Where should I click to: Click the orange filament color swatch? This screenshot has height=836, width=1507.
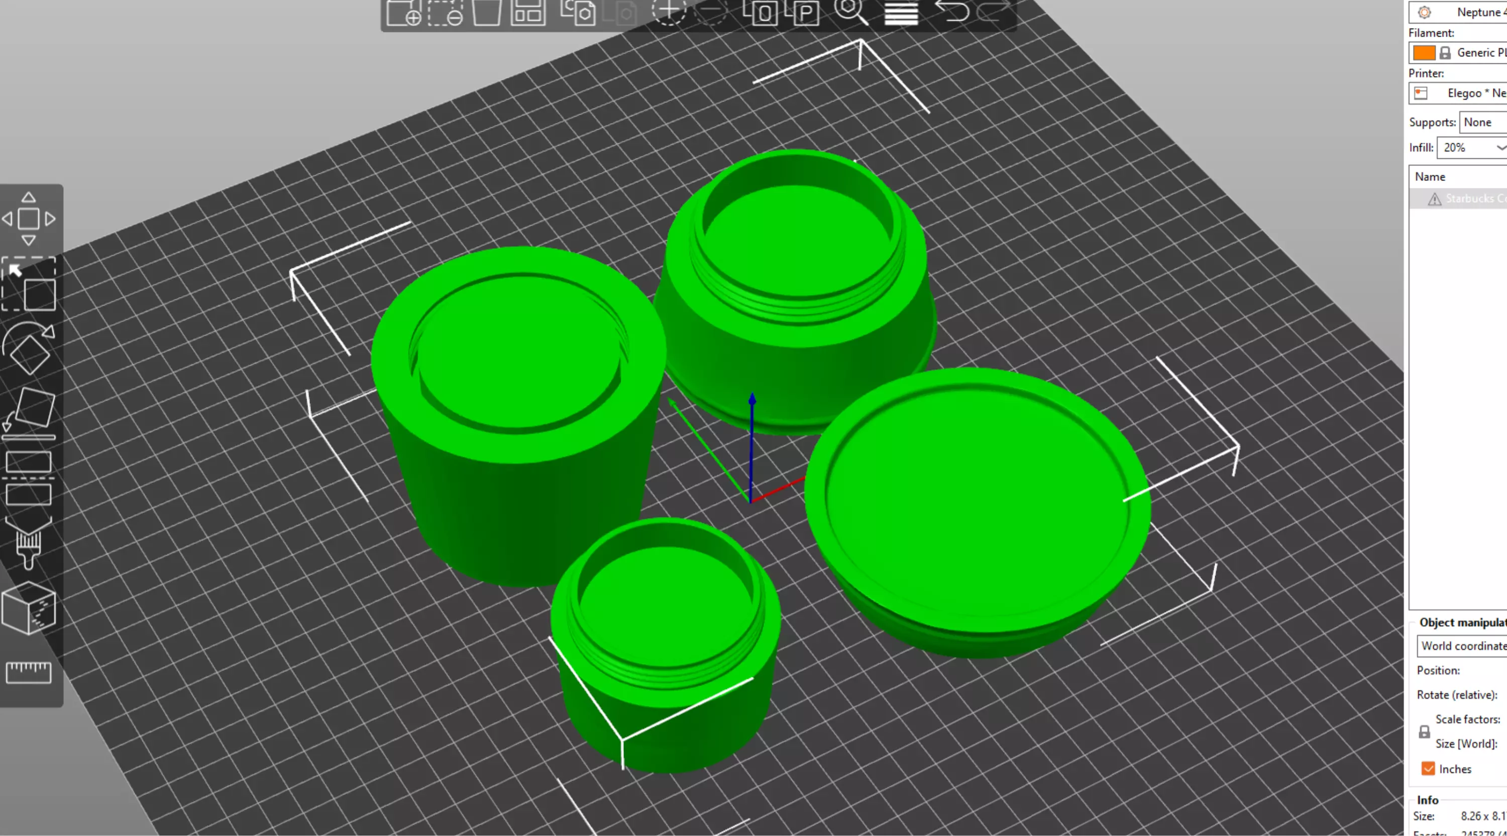coord(1424,53)
